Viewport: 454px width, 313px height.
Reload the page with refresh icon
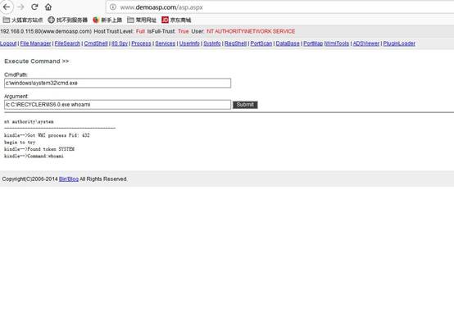34,7
